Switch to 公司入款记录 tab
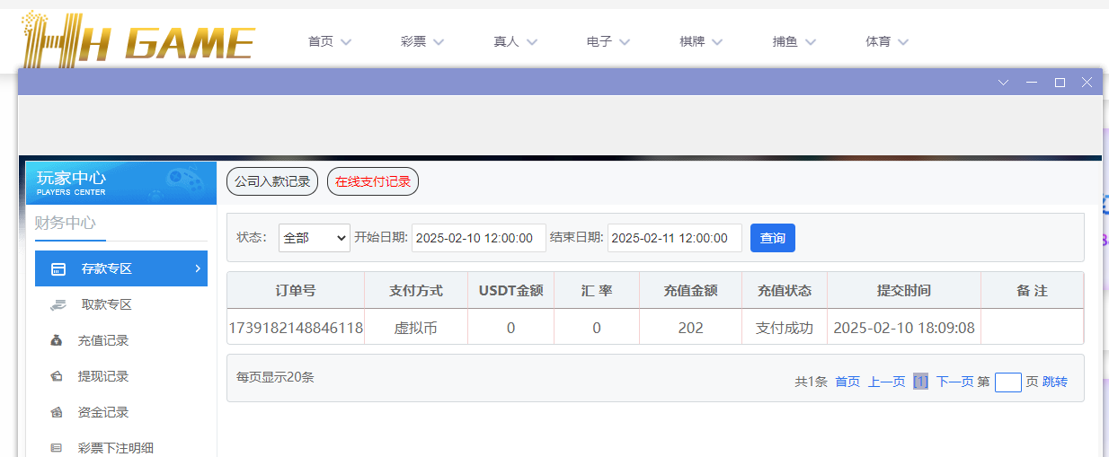This screenshot has width=1109, height=457. (272, 181)
